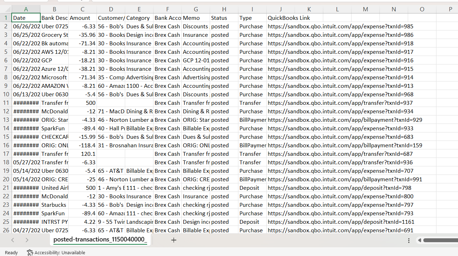Click the Category header cell

139,18
